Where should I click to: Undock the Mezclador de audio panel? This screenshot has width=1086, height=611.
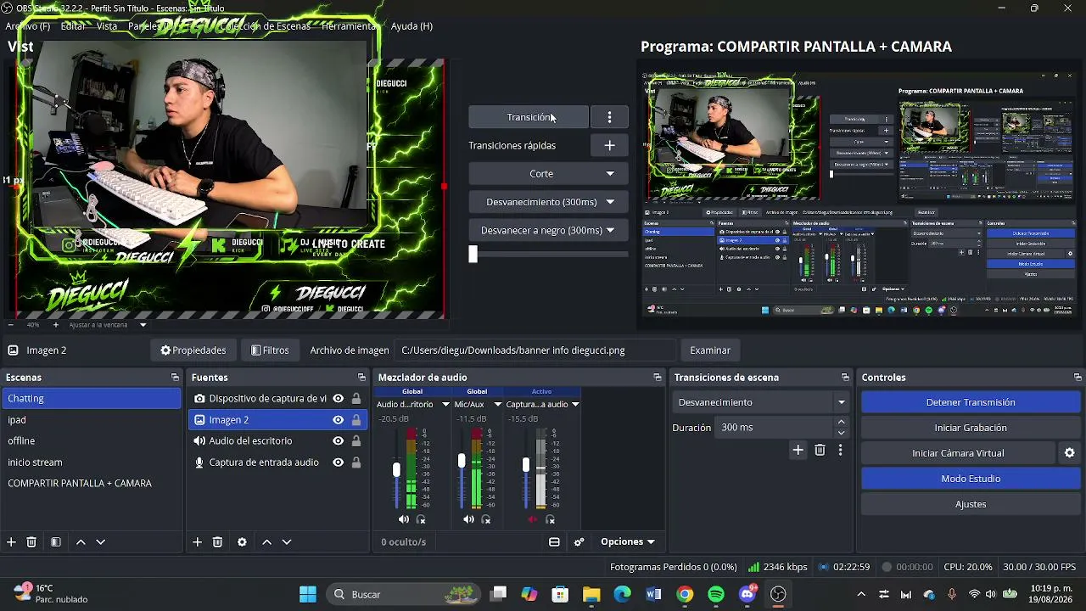click(657, 378)
